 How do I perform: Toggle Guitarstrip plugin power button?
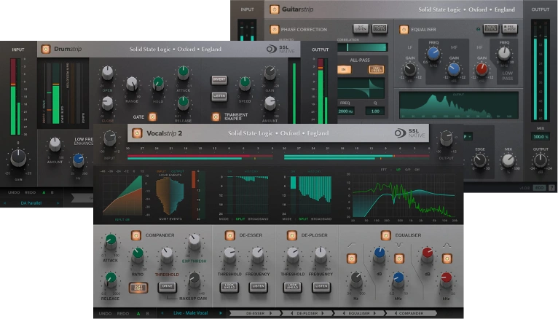(x=275, y=10)
